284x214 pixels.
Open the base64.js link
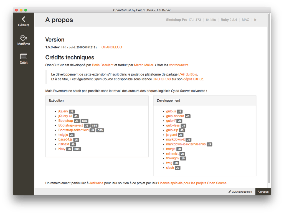(x=65, y=140)
